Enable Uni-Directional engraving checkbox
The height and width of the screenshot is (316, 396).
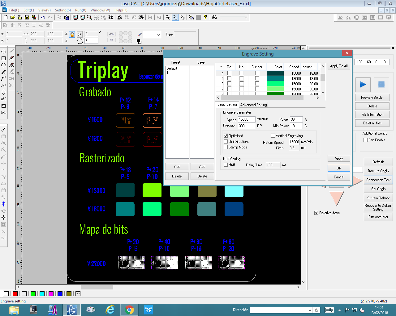[226, 142]
